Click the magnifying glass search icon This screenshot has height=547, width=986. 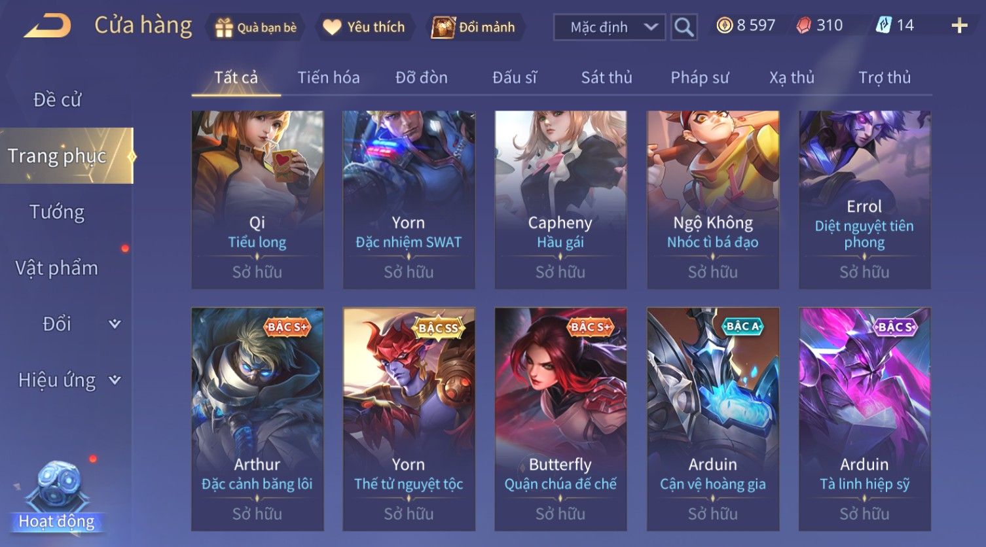(x=684, y=27)
